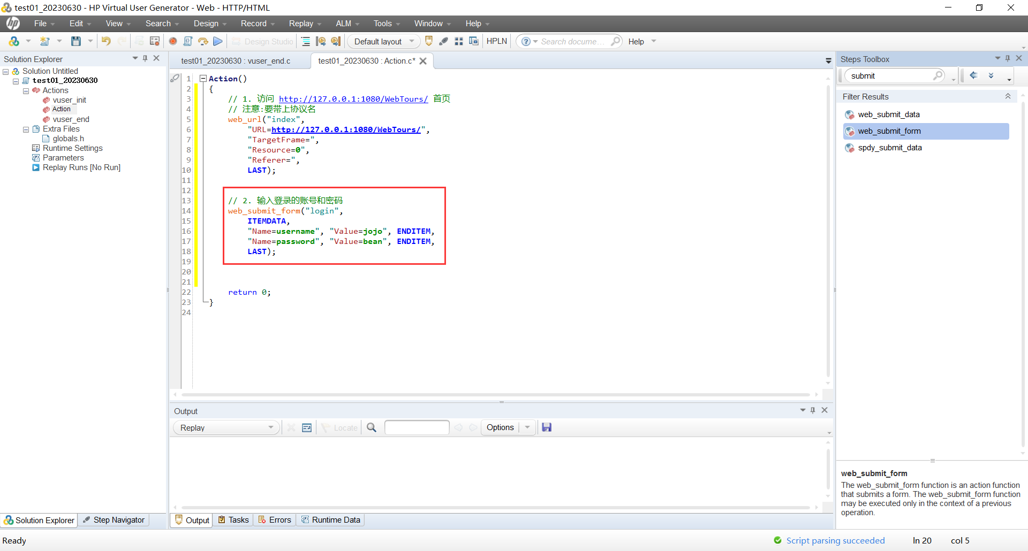Switch to the Step Navigator tab
This screenshot has height=551, width=1028.
pos(114,520)
